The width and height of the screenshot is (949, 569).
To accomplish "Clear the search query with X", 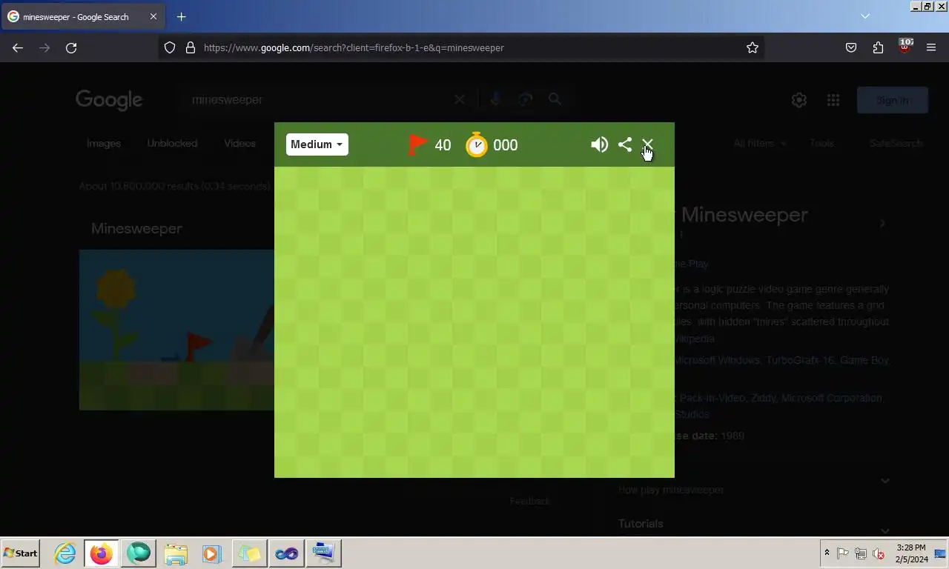I will pos(460,99).
